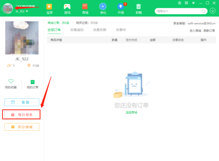Click the 积分商城 points mall button
Image resolution: width=219 pixels, height=161 pixels.
click(x=22, y=127)
